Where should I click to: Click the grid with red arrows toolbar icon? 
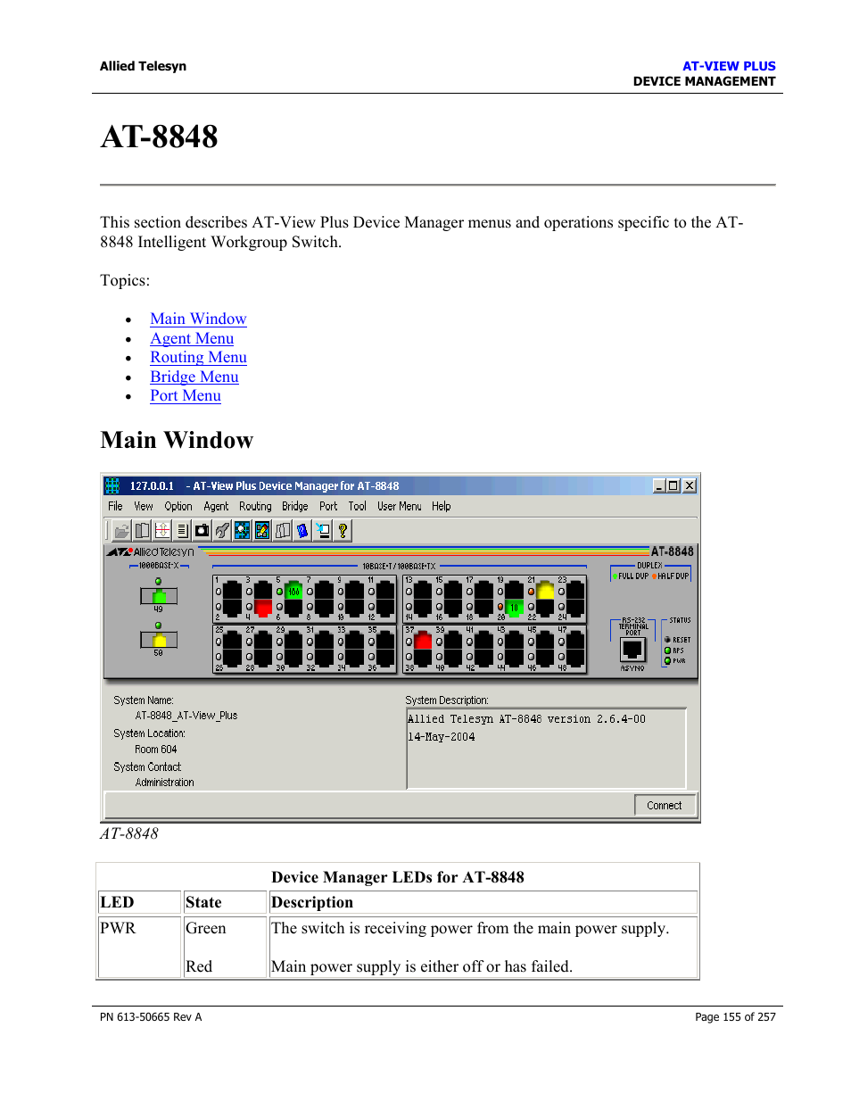[x=162, y=530]
